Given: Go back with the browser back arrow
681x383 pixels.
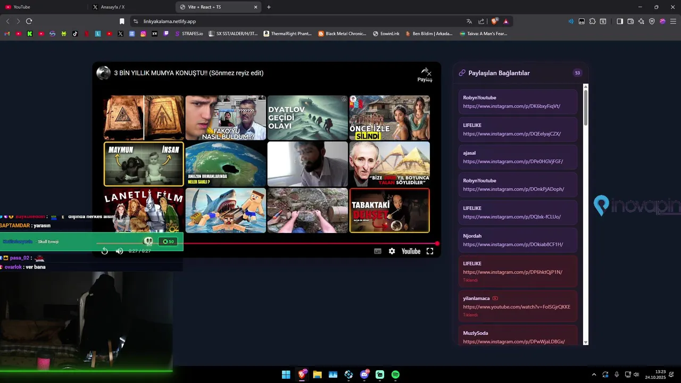Looking at the screenshot, I should 7,21.
